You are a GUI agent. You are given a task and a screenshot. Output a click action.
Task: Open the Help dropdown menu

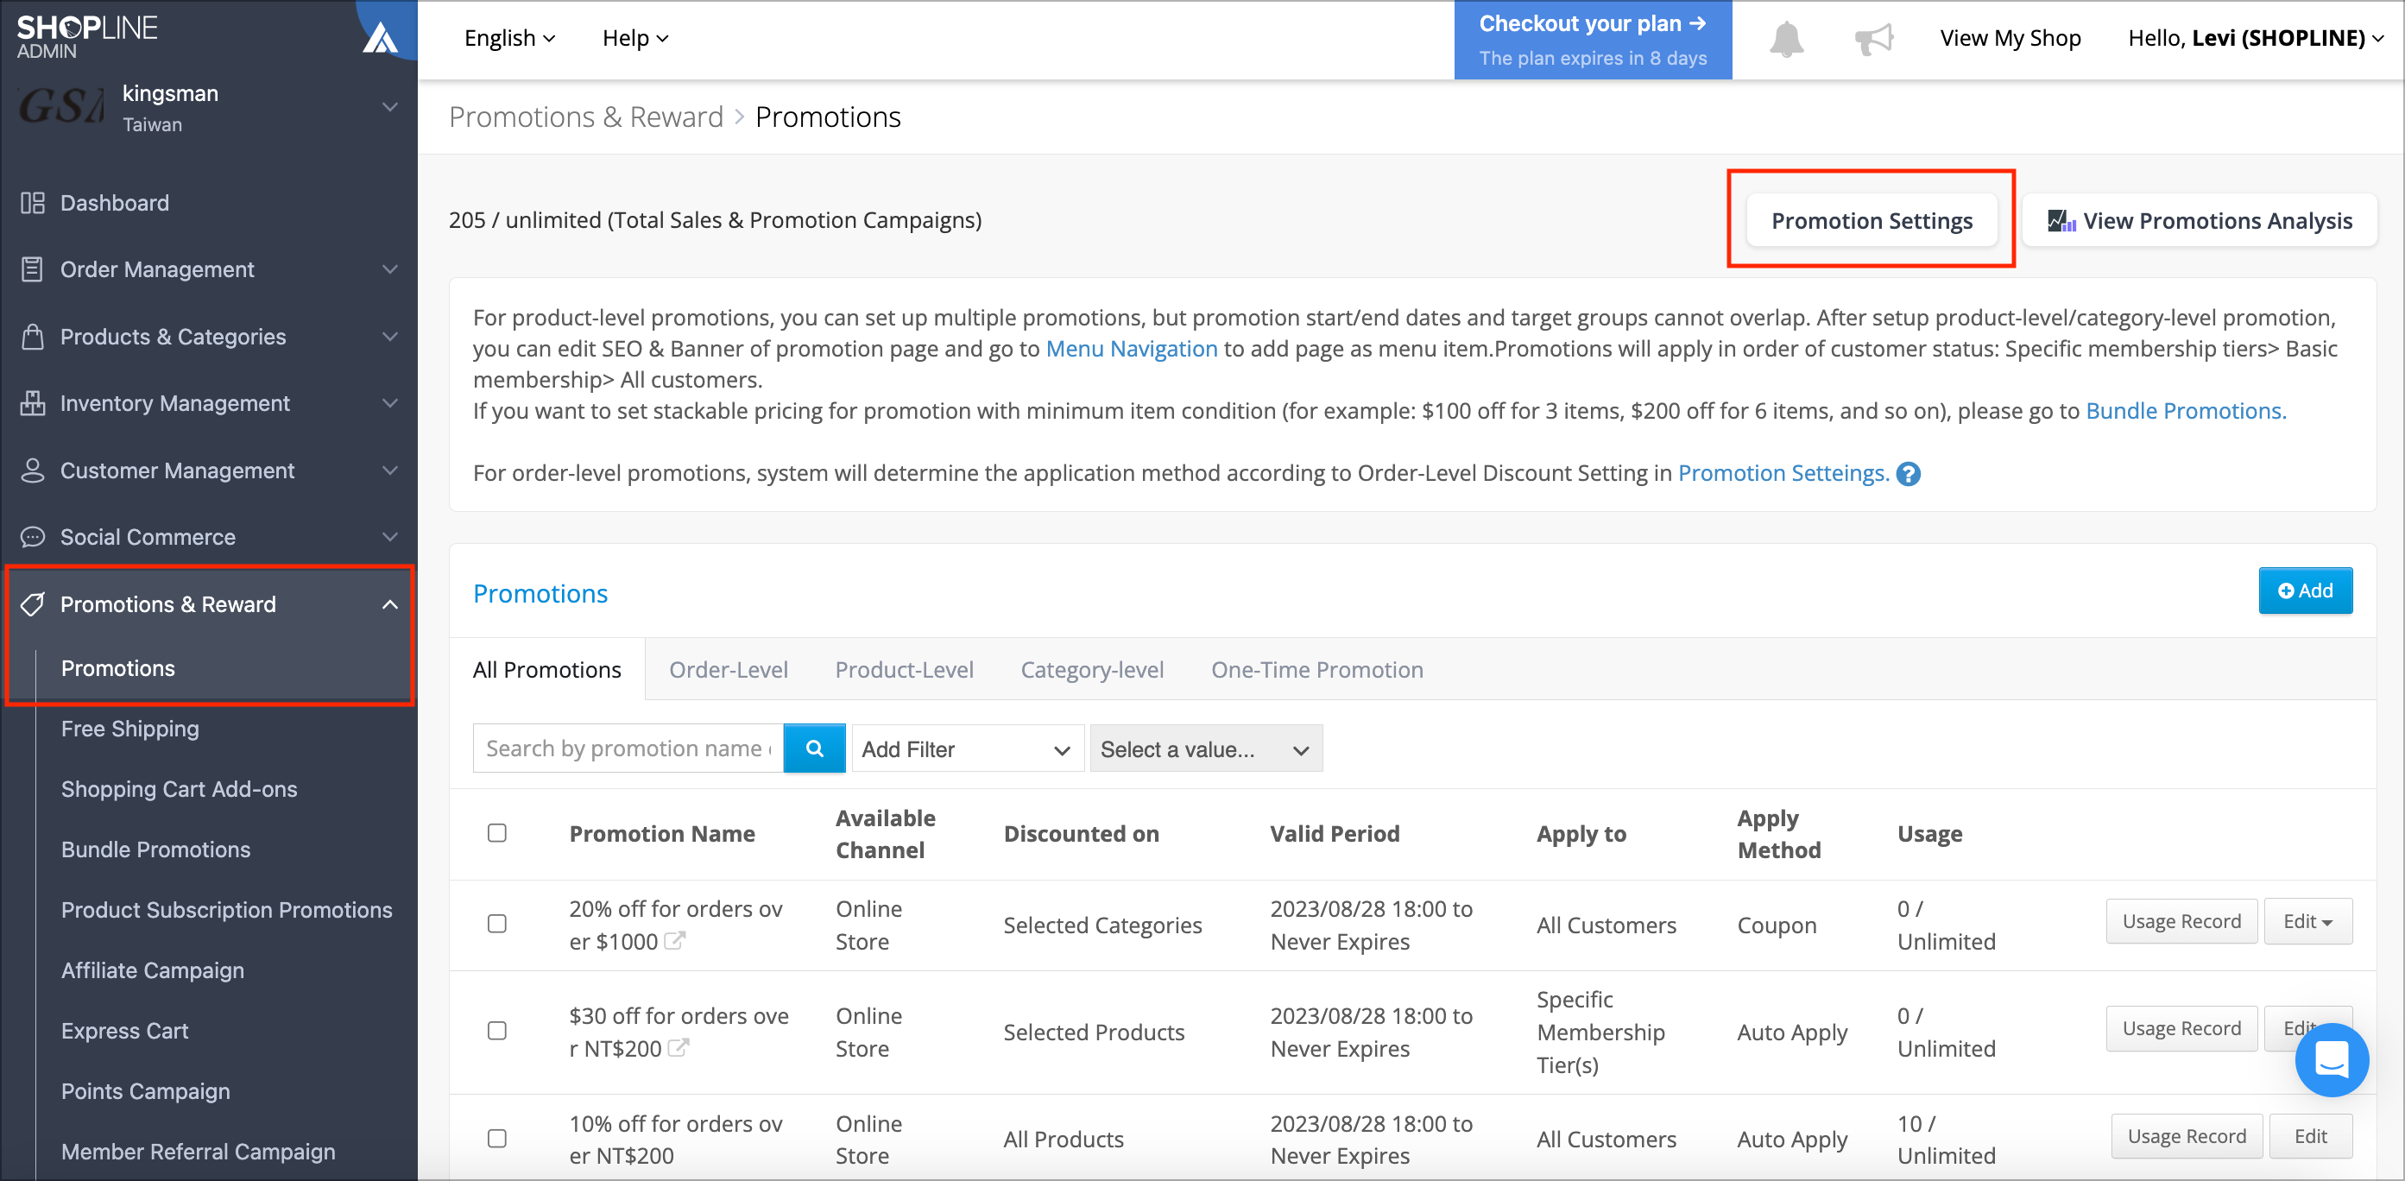[x=634, y=38]
